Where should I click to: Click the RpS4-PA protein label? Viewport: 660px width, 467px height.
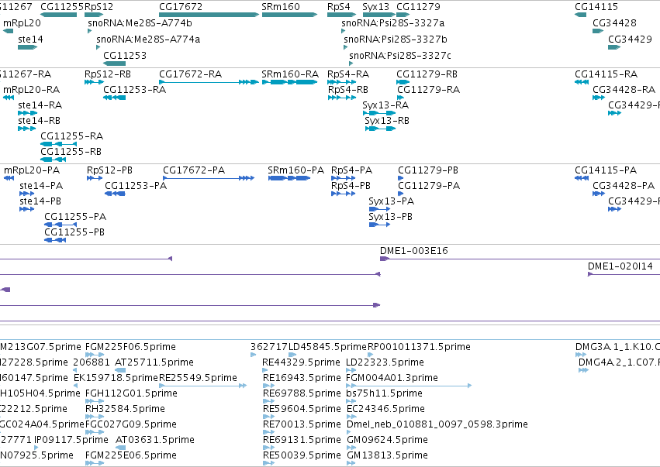coord(352,170)
